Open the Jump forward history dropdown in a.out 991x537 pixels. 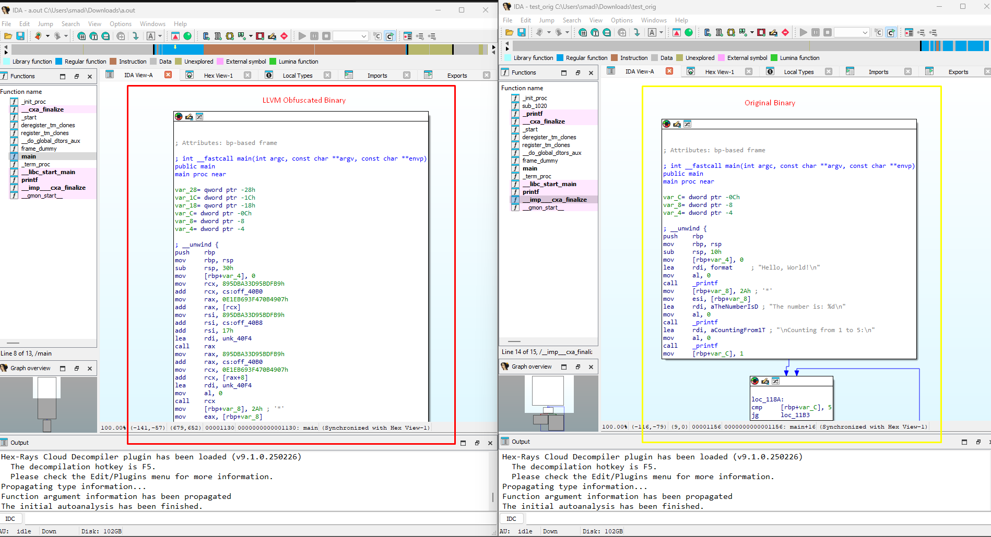tap(66, 36)
